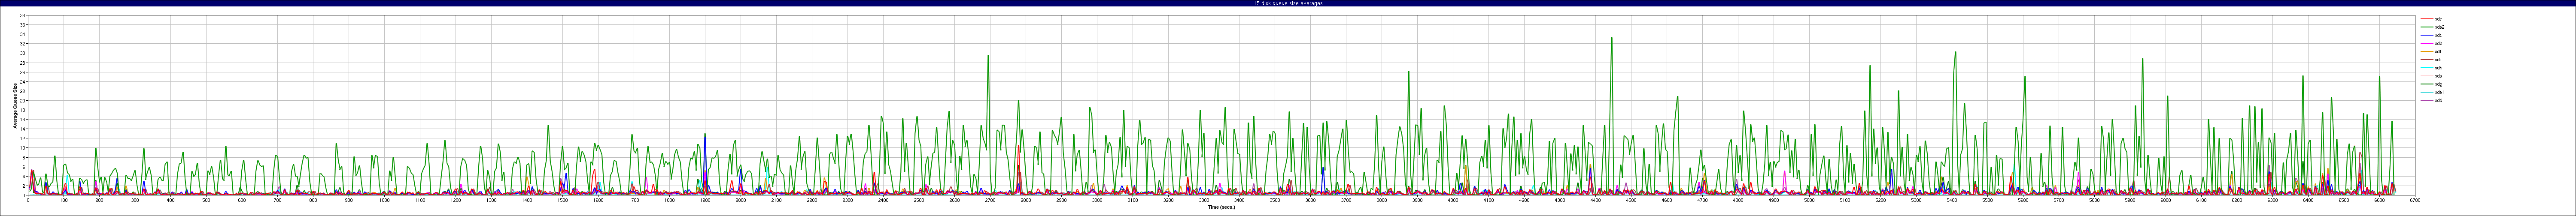2576x216 pixels.
Task: Click the 4400 tick on the time axis
Action: pos(1595,200)
